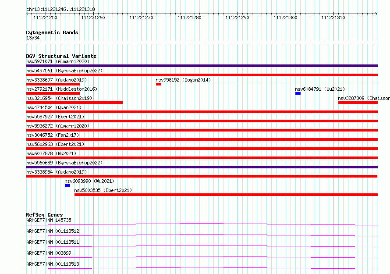The image size is (390, 274).
Task: Open the nsv3338697 (Audano2019) variant label
Action: pyautogui.click(x=57, y=80)
